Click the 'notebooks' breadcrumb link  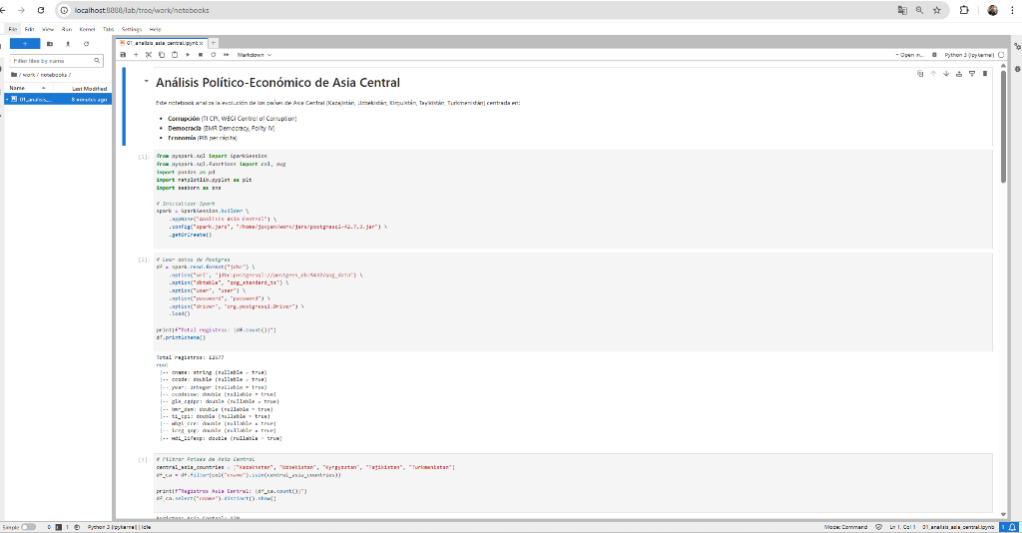[54, 75]
